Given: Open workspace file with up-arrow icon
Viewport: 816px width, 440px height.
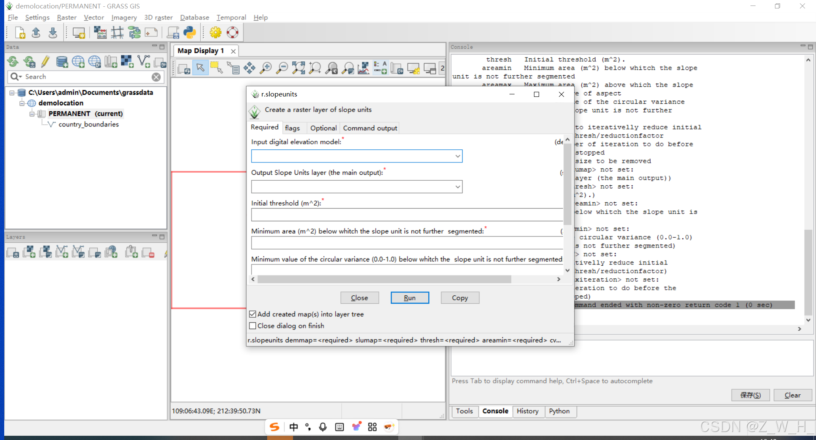Looking at the screenshot, I should [36, 33].
